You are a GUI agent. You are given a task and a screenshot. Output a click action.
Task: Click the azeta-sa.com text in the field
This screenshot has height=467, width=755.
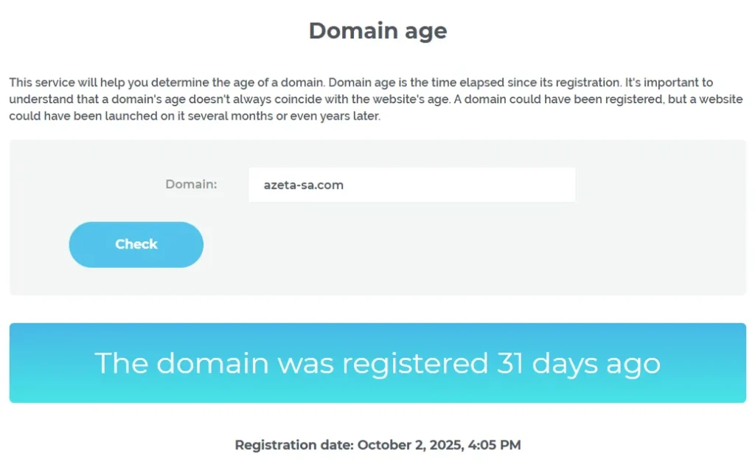[x=304, y=185]
